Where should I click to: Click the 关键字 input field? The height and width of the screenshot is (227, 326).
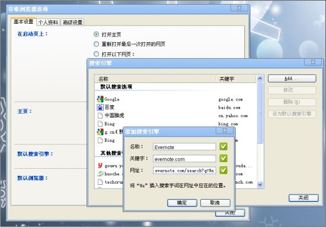(x=184, y=159)
